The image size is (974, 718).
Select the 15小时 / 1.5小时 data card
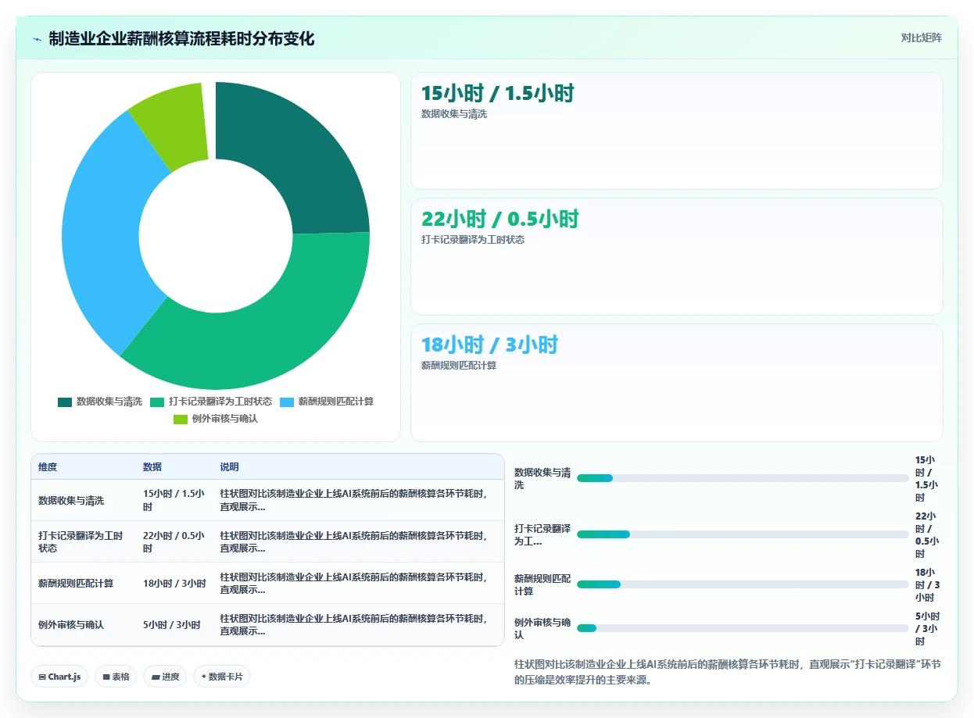coord(677,131)
